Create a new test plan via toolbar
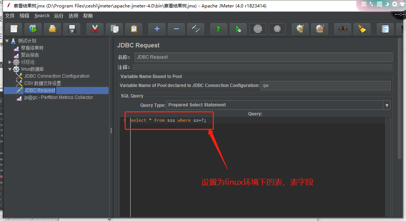This screenshot has width=406, height=221. pyautogui.click(x=14, y=29)
